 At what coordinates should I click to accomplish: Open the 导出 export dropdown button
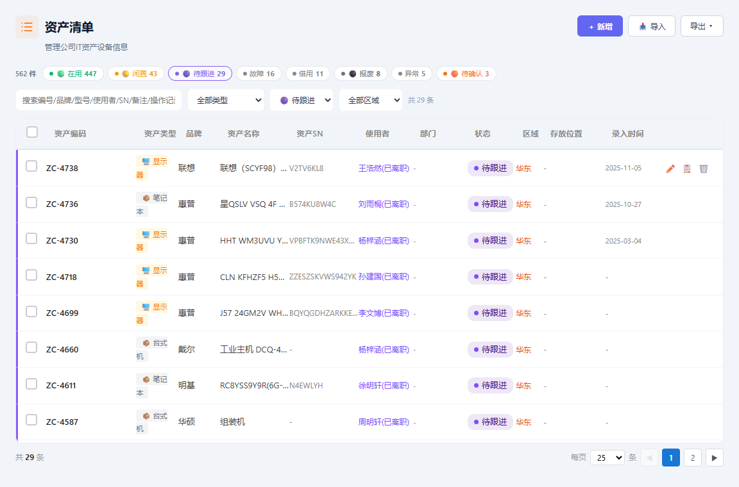pos(702,26)
